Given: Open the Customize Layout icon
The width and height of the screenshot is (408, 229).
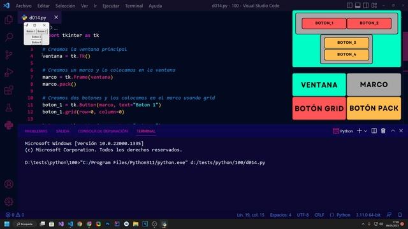Looking at the screenshot, I should (x=374, y=6).
